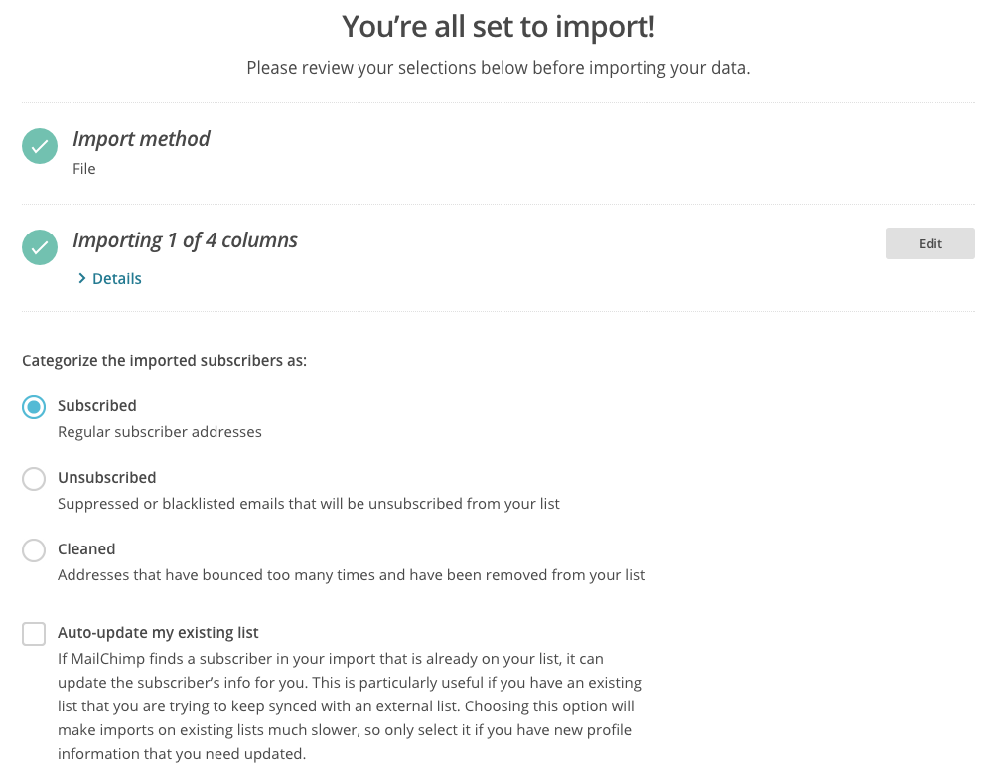Click the "Auto-update my existing list" label
Viewport: 1006px width, 781px height.
pyautogui.click(x=158, y=633)
